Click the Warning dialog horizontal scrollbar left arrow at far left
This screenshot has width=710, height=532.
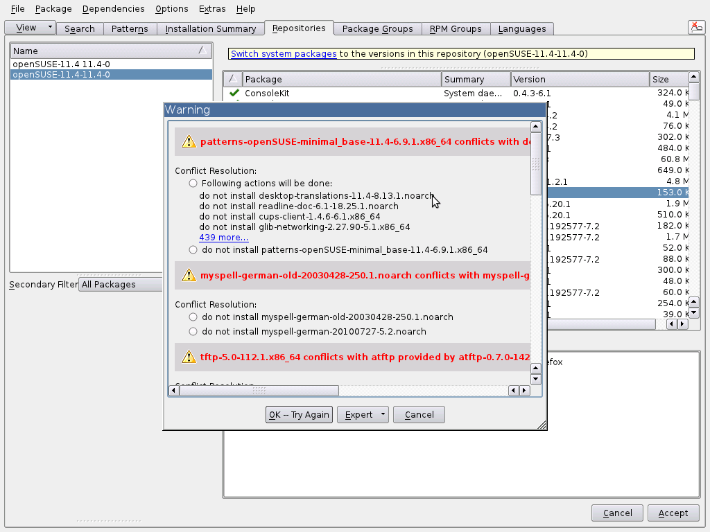174,390
